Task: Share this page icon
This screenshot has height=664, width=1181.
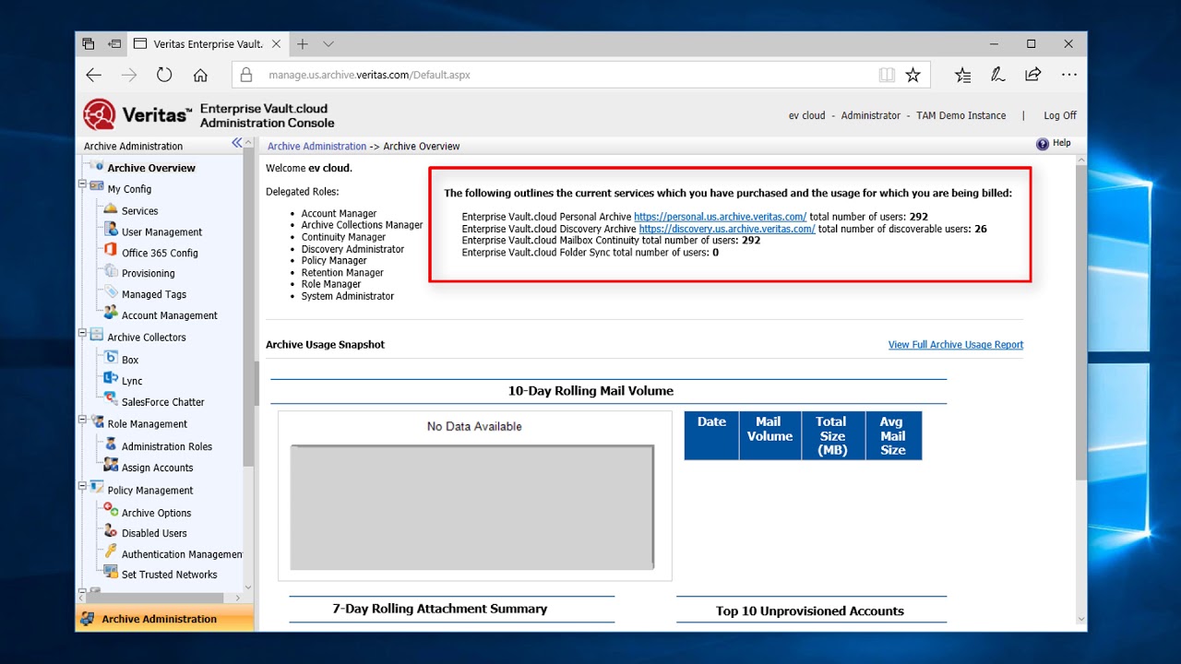Action: [x=1032, y=75]
